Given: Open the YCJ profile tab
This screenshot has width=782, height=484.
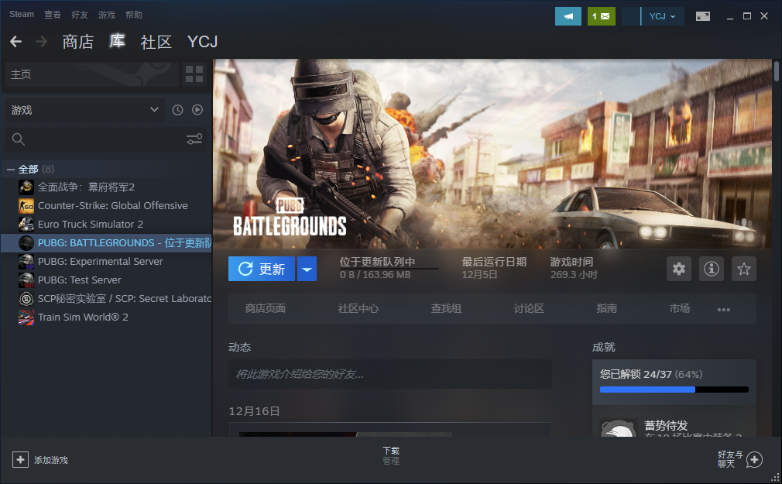Looking at the screenshot, I should pyautogui.click(x=203, y=42).
